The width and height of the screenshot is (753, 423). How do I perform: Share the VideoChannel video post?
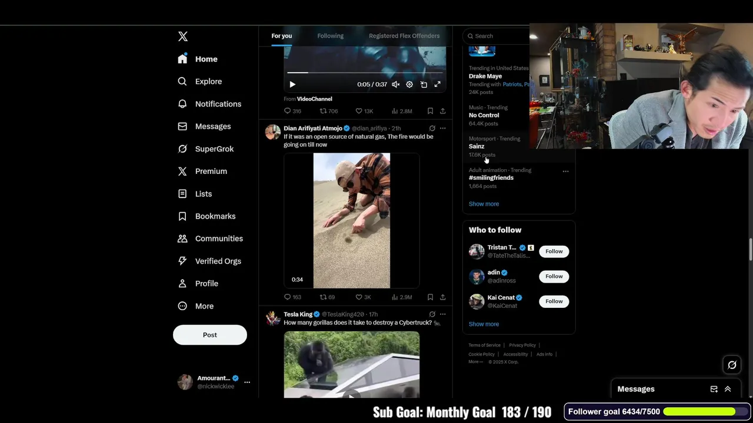[x=442, y=111]
